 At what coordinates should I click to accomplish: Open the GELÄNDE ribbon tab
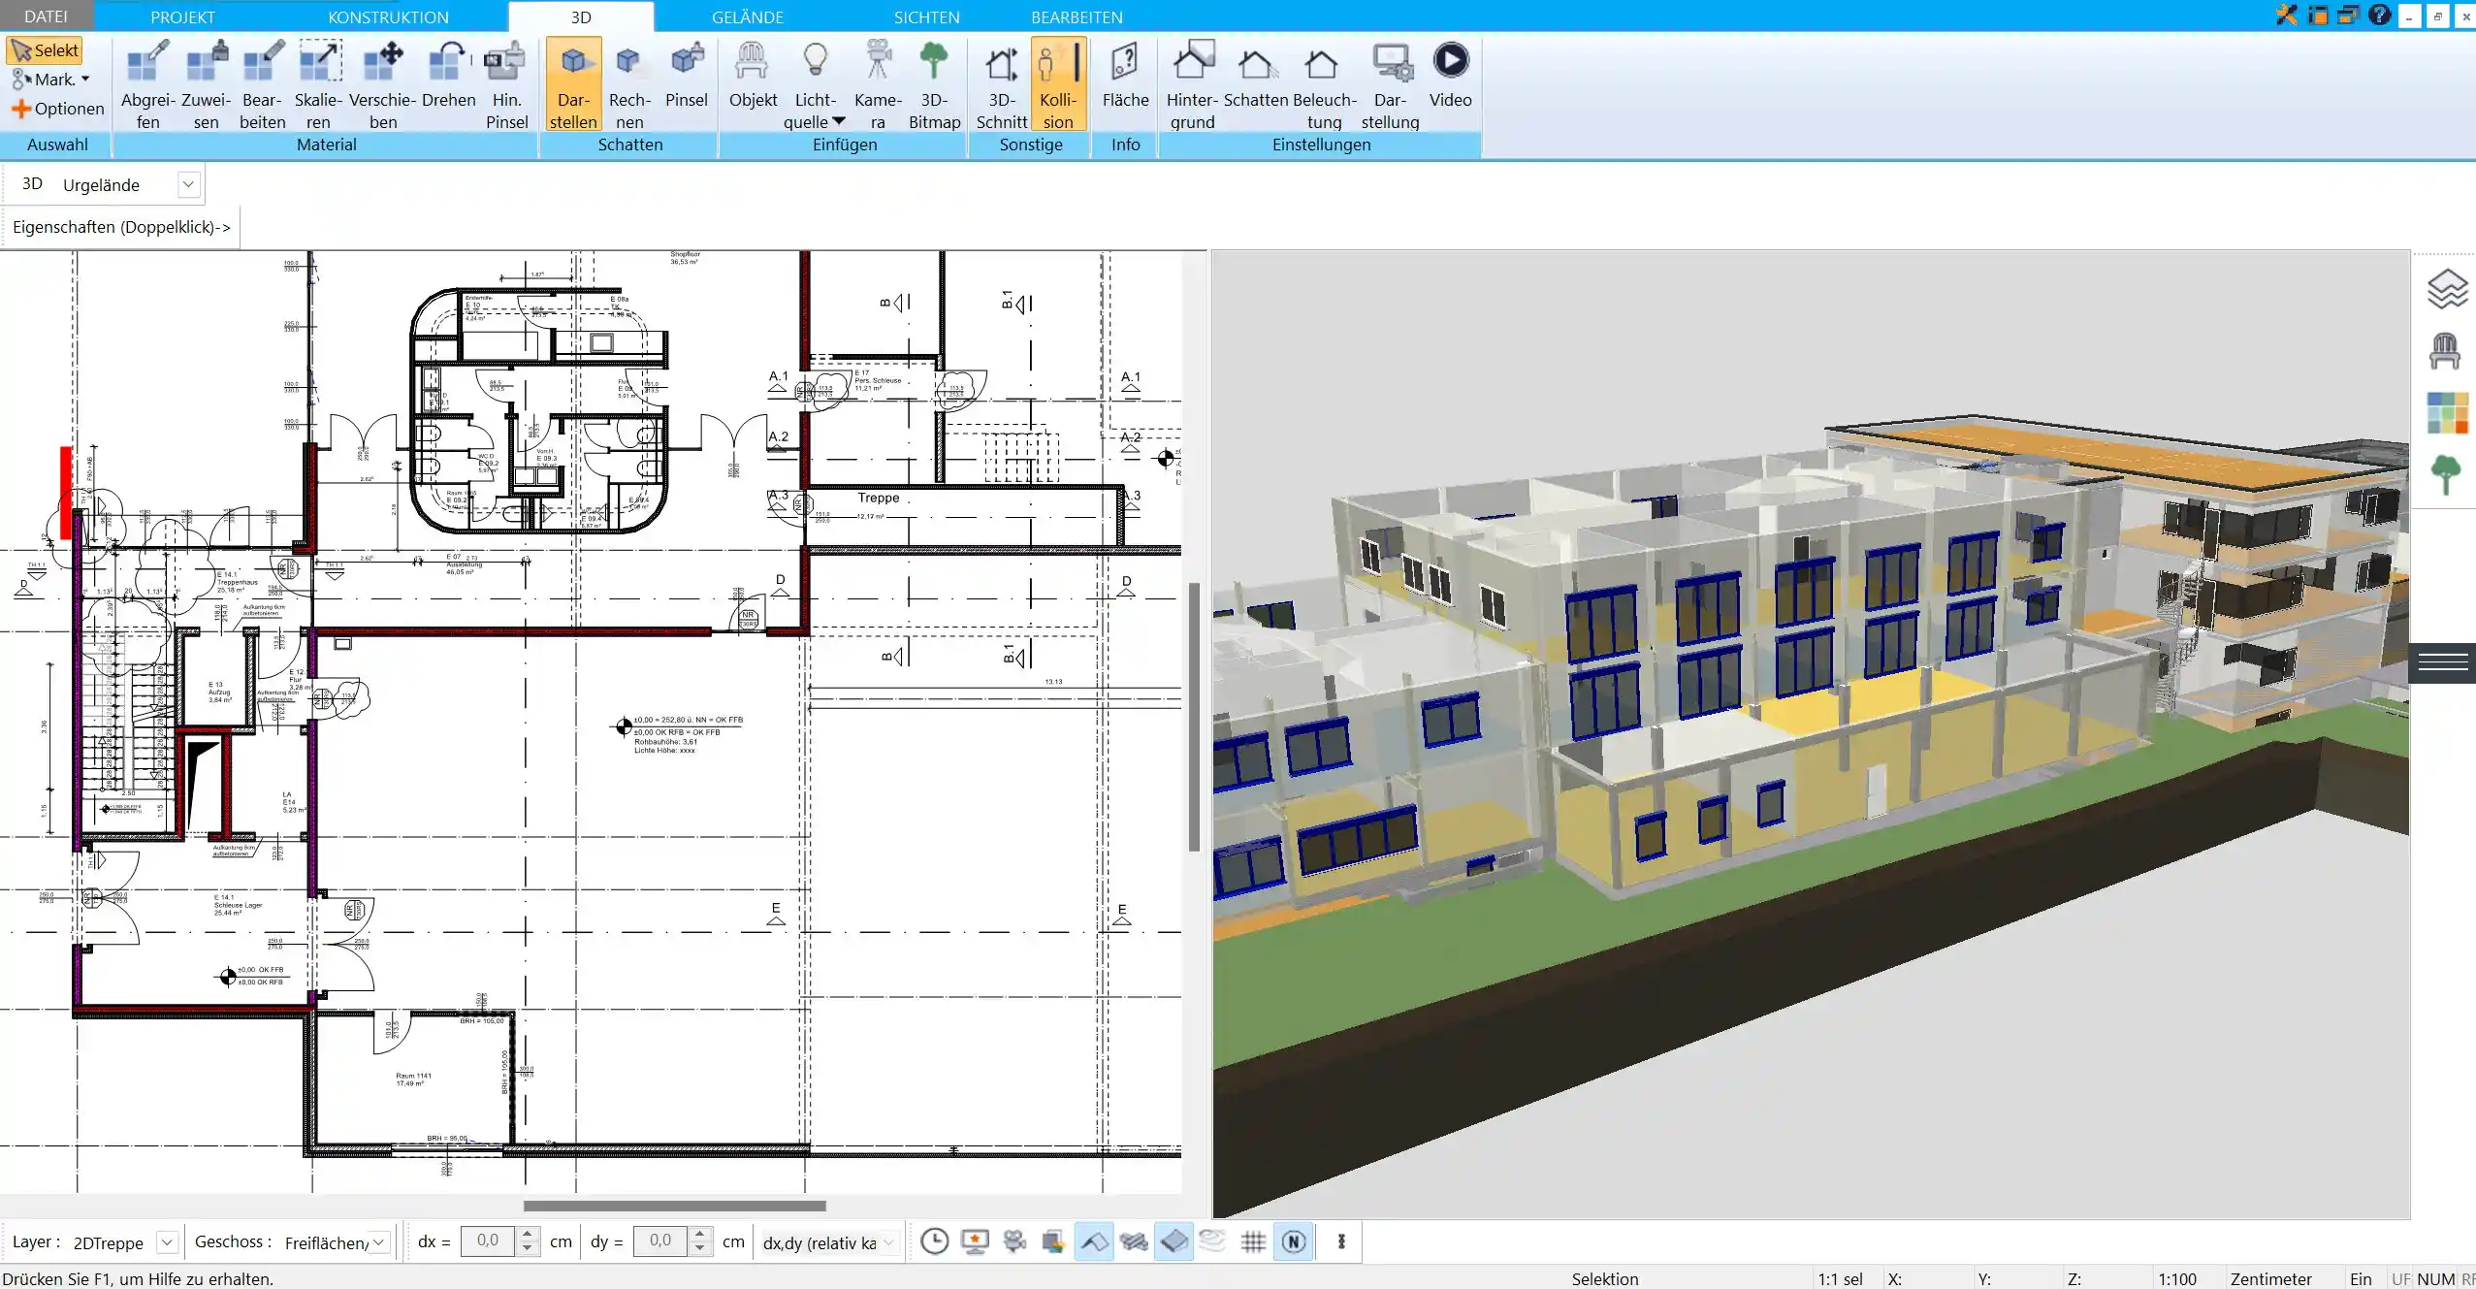pyautogui.click(x=747, y=16)
